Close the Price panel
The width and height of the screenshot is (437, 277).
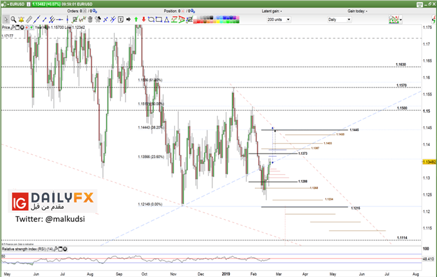pyautogui.click(x=22, y=27)
